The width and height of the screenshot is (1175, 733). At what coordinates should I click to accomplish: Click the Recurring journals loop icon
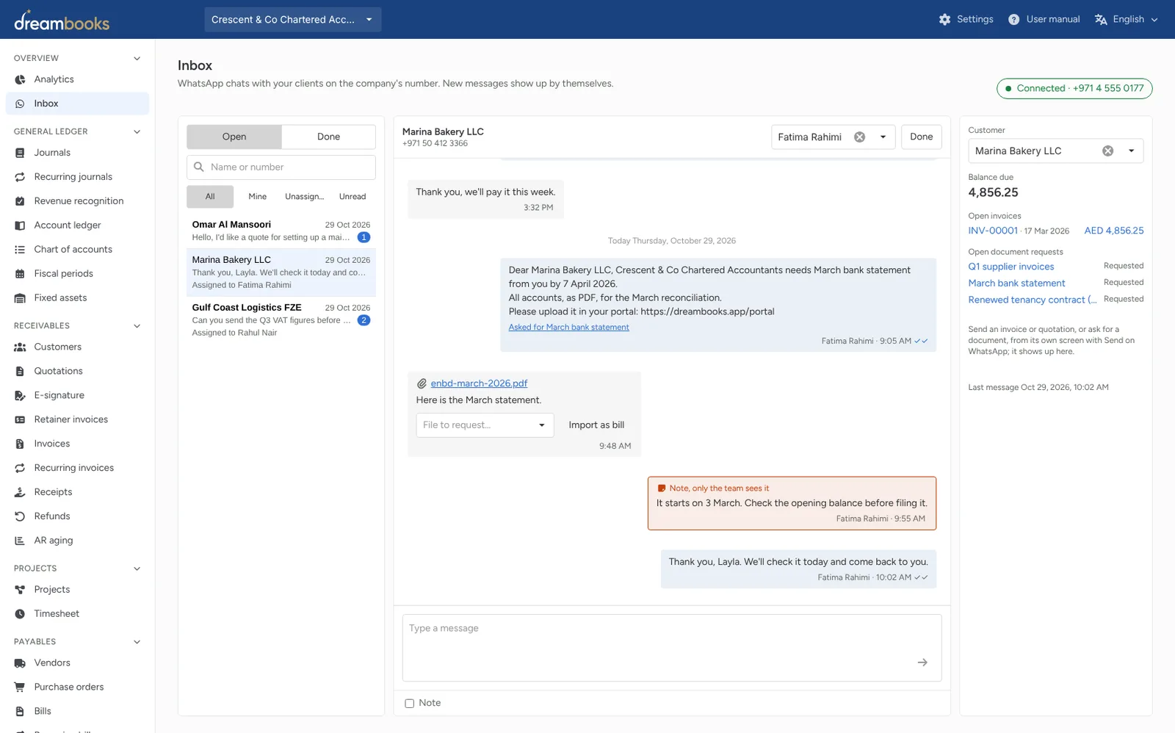pyautogui.click(x=20, y=177)
